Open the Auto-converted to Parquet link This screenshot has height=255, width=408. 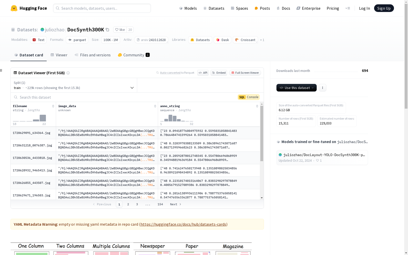pyautogui.click(x=177, y=73)
